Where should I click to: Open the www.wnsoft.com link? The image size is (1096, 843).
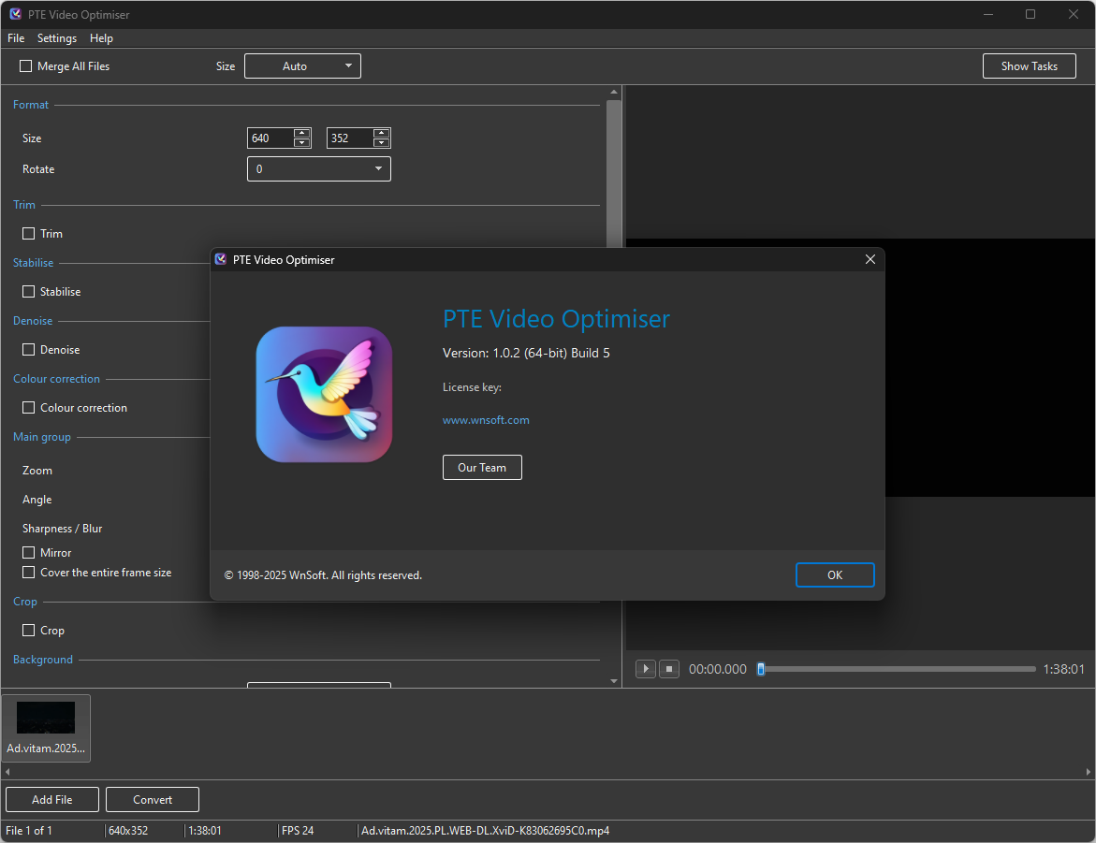tap(486, 420)
